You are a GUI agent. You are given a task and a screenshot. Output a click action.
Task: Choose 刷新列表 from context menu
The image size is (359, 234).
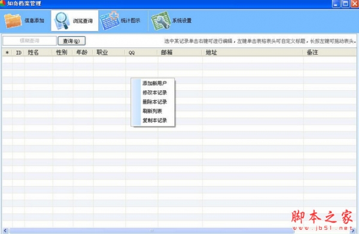[x=153, y=111]
